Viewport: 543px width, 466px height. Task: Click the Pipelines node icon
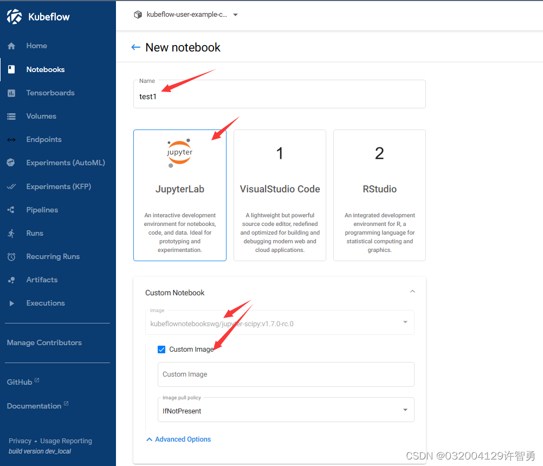tap(11, 210)
